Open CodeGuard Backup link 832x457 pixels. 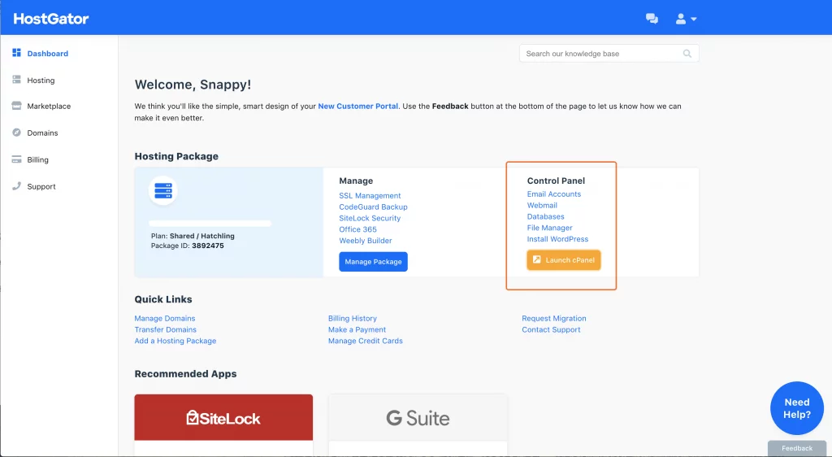click(373, 207)
